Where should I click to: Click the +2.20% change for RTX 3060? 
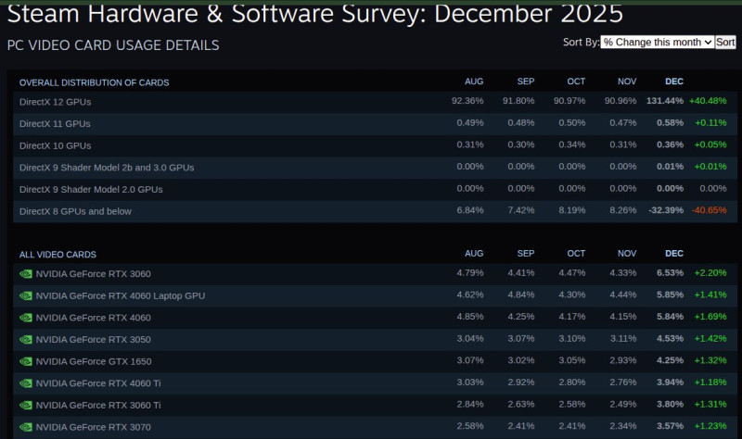click(710, 273)
